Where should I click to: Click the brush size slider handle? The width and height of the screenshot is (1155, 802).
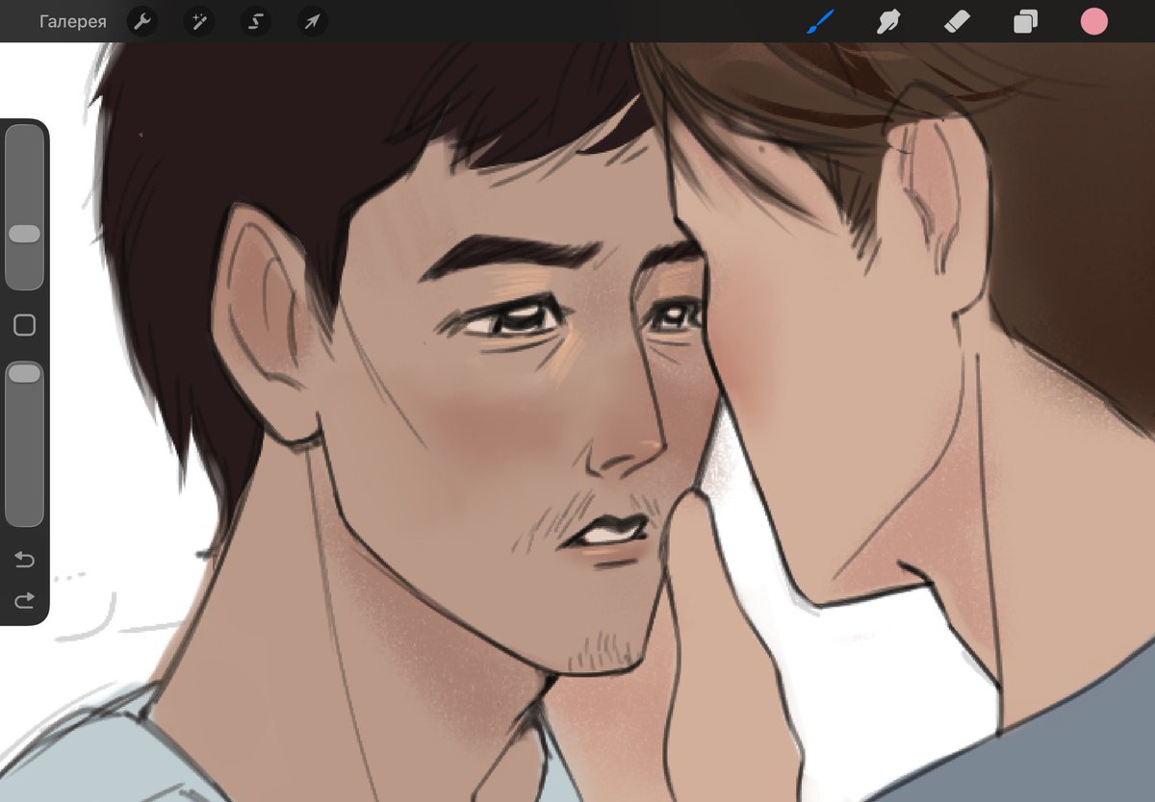(24, 234)
